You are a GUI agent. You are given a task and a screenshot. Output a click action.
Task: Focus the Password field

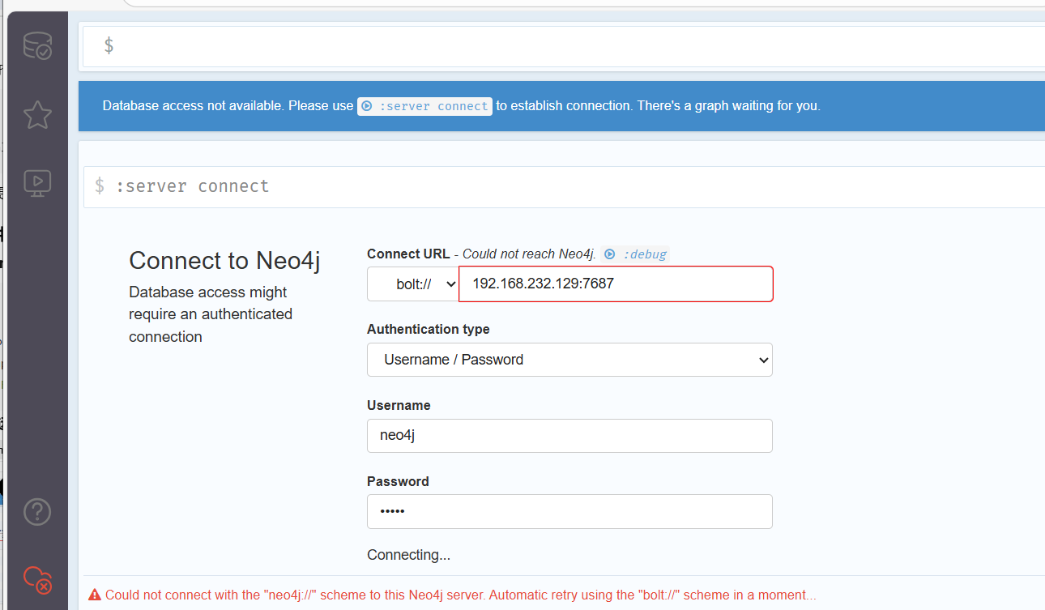(569, 512)
